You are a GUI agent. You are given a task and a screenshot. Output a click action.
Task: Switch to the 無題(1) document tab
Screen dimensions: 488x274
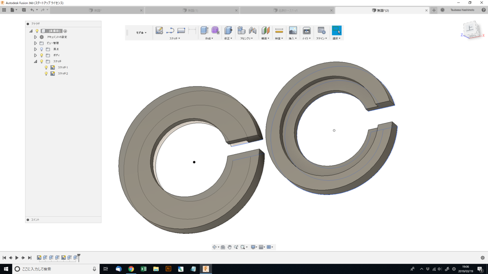[x=192, y=10]
